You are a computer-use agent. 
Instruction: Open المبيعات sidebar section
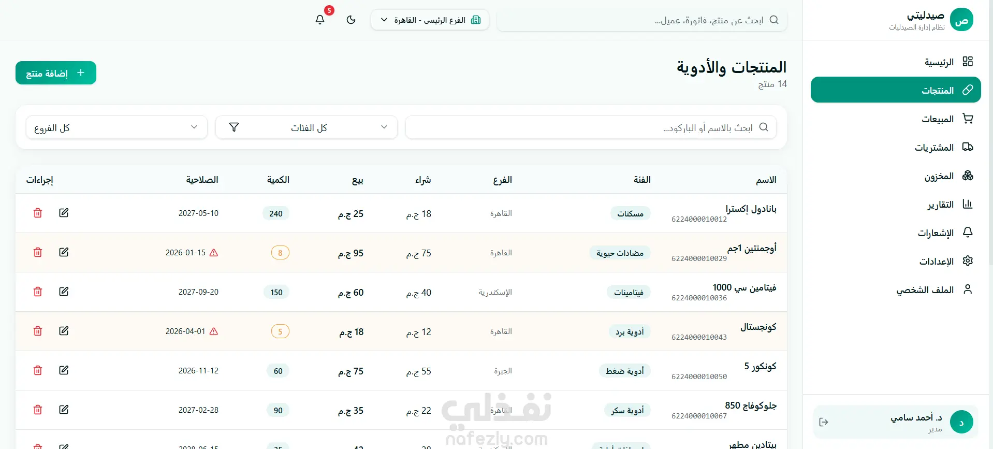click(896, 119)
